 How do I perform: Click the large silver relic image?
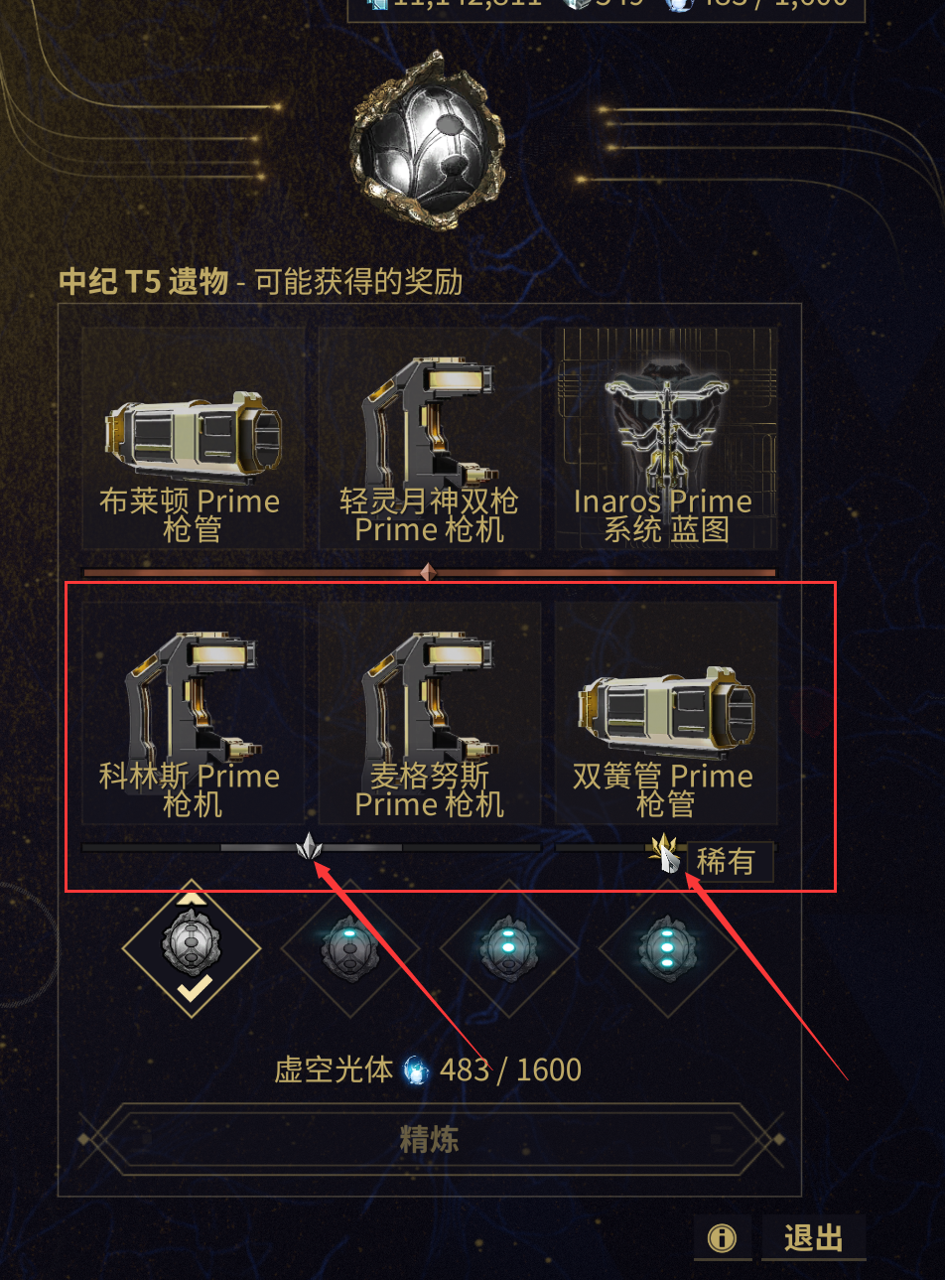coord(428,139)
